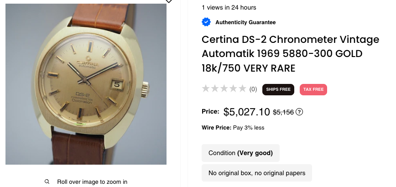Select the fourth rating star
Screen dimensions: 396x187
click(234, 89)
